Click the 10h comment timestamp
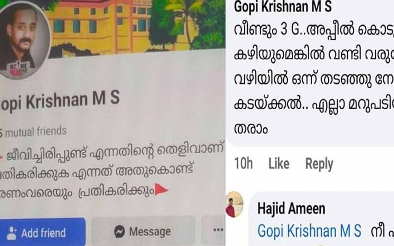The width and height of the screenshot is (394, 246). coord(243,164)
